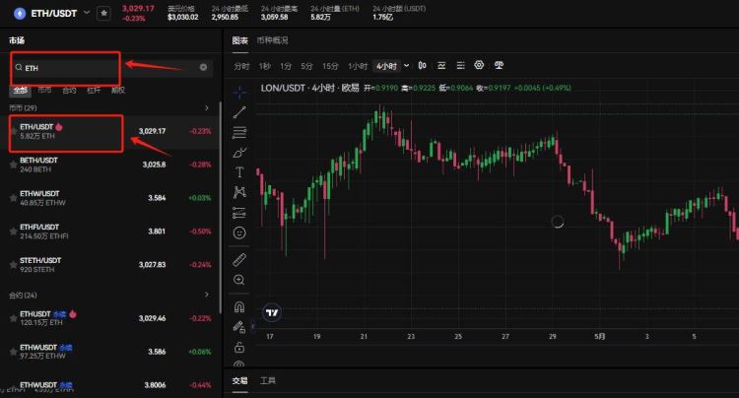Open the candlestick chart type selector
Screen dimensions: 739x398
click(x=423, y=65)
